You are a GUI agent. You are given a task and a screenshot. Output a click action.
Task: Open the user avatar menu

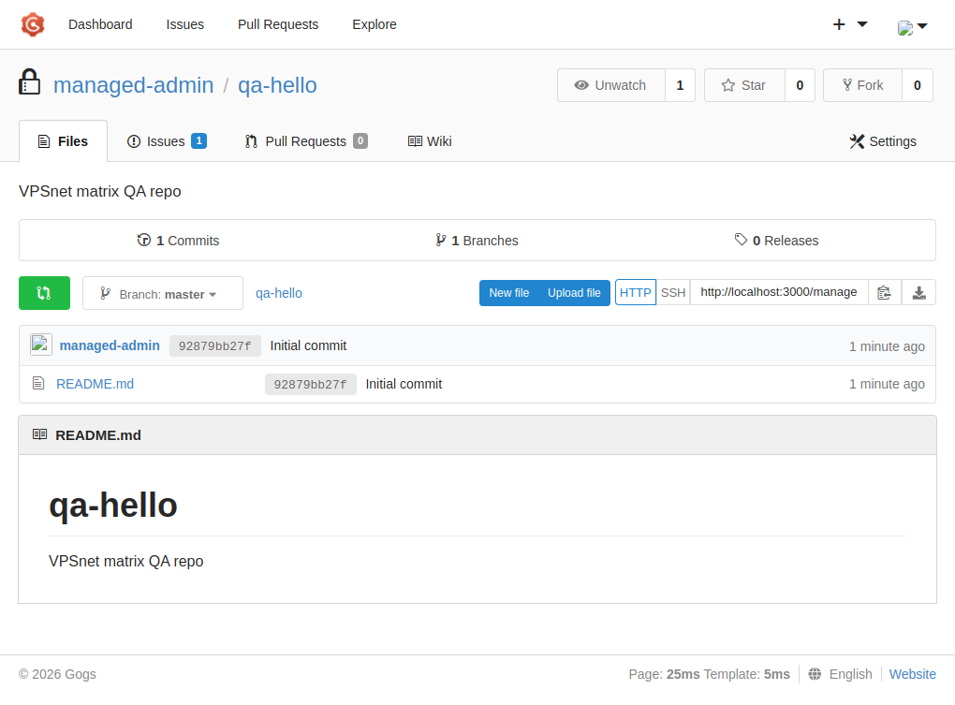(912, 27)
